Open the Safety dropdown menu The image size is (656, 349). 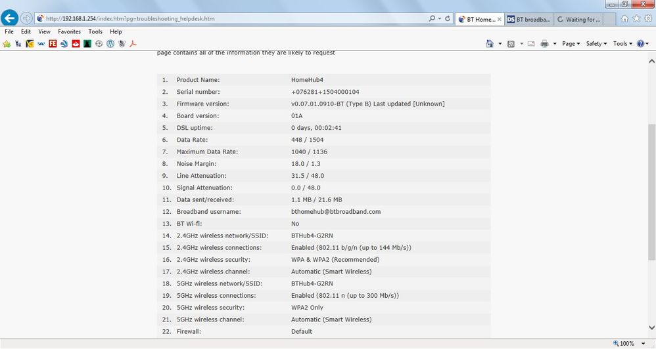[596, 43]
